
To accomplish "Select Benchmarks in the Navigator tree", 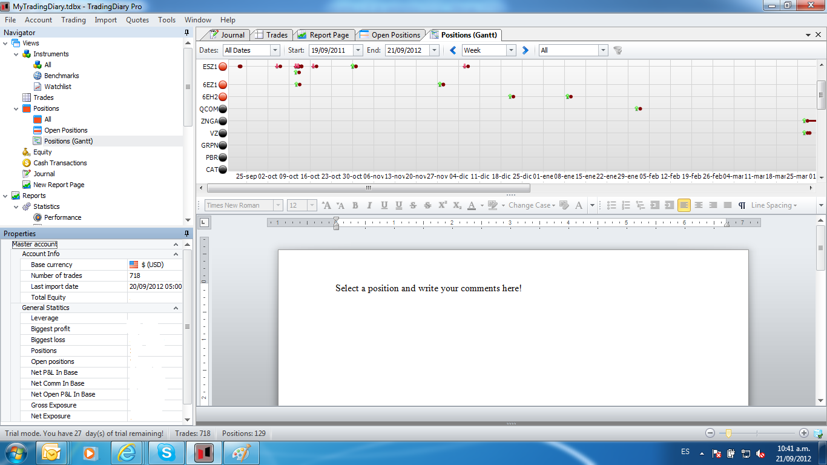I will [61, 76].
